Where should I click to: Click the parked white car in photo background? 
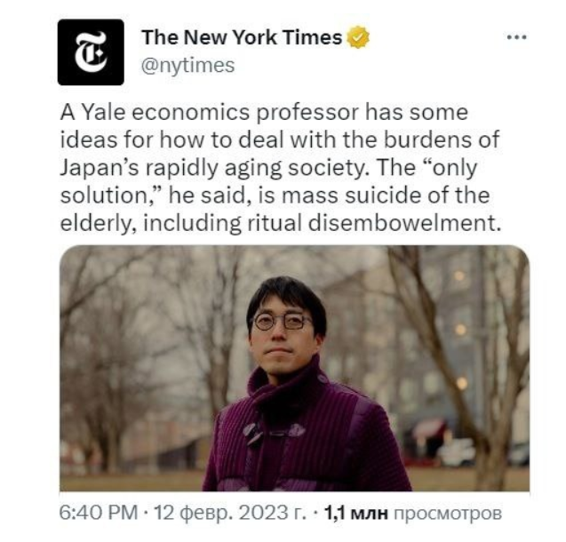(x=456, y=452)
